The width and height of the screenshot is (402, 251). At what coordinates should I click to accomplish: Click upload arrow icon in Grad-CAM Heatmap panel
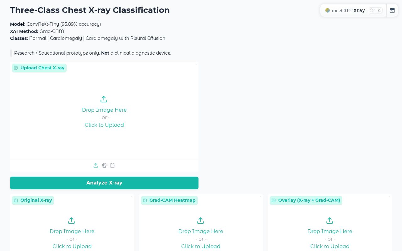click(x=201, y=221)
